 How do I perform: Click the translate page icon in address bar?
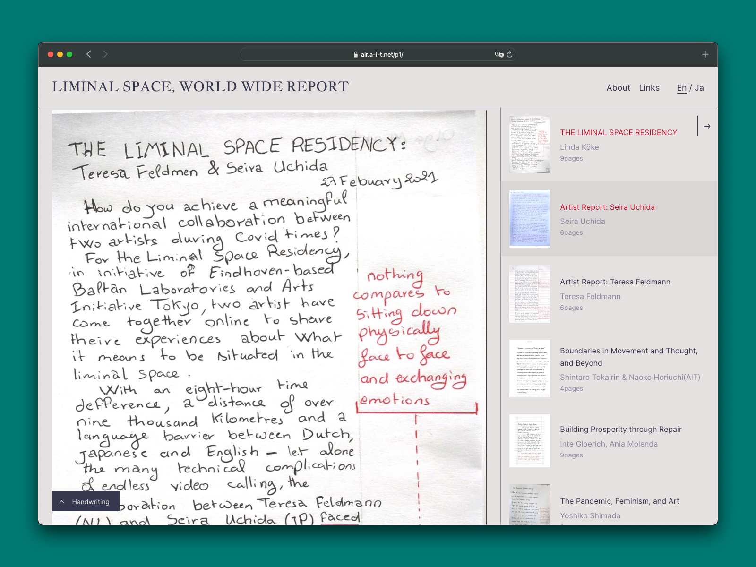(x=498, y=54)
